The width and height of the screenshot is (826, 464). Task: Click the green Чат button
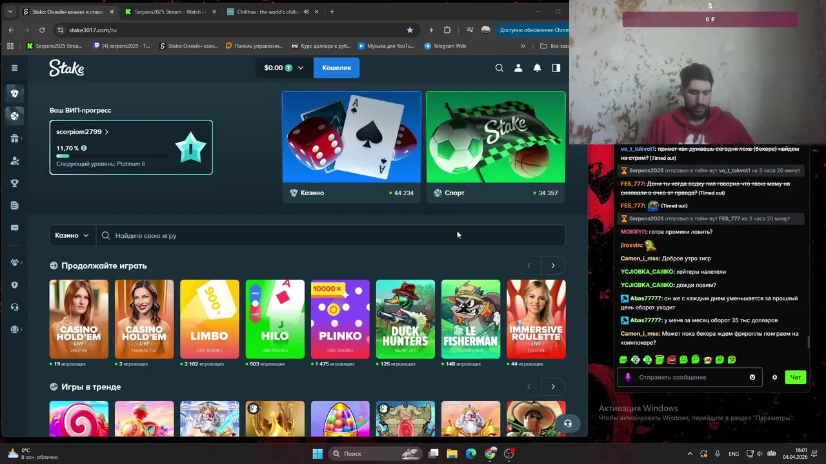[x=796, y=377]
